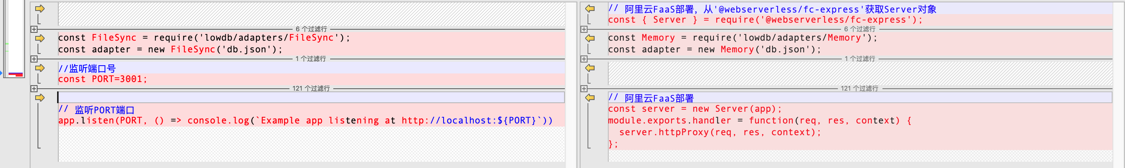1125x168 pixels.
Task: Expand the 121 filtered lines in right pane
Action: 584,89
